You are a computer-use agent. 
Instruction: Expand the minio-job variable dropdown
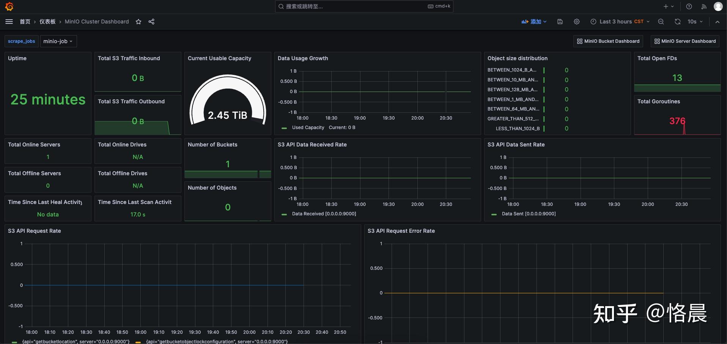coord(58,41)
